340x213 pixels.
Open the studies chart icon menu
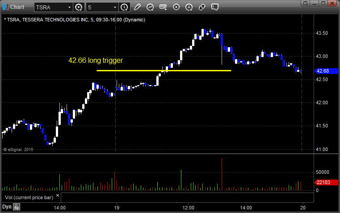point(150,7)
